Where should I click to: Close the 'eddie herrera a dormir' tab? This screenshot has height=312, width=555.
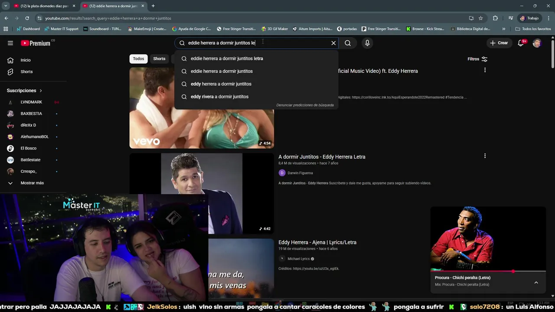pos(143,6)
